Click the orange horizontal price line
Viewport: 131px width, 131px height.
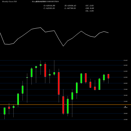[65, 105]
